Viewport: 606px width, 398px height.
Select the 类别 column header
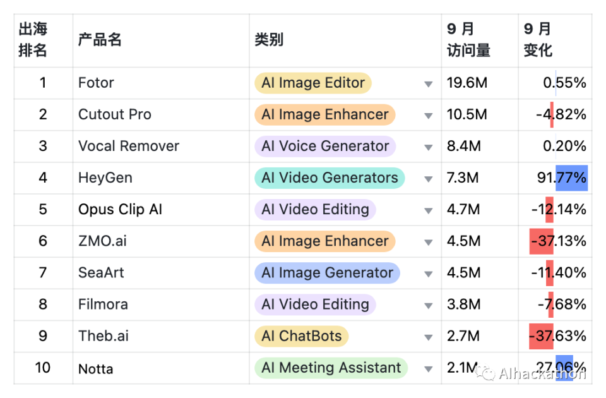(269, 40)
